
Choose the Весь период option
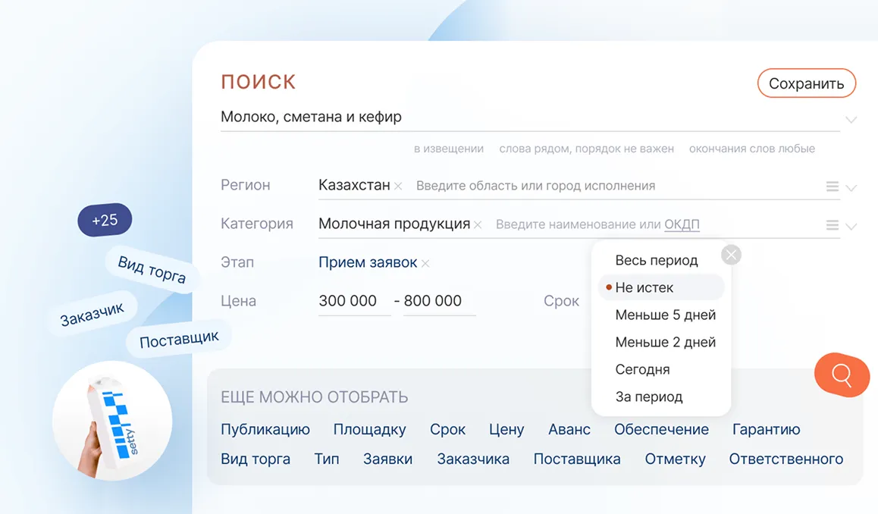(656, 260)
